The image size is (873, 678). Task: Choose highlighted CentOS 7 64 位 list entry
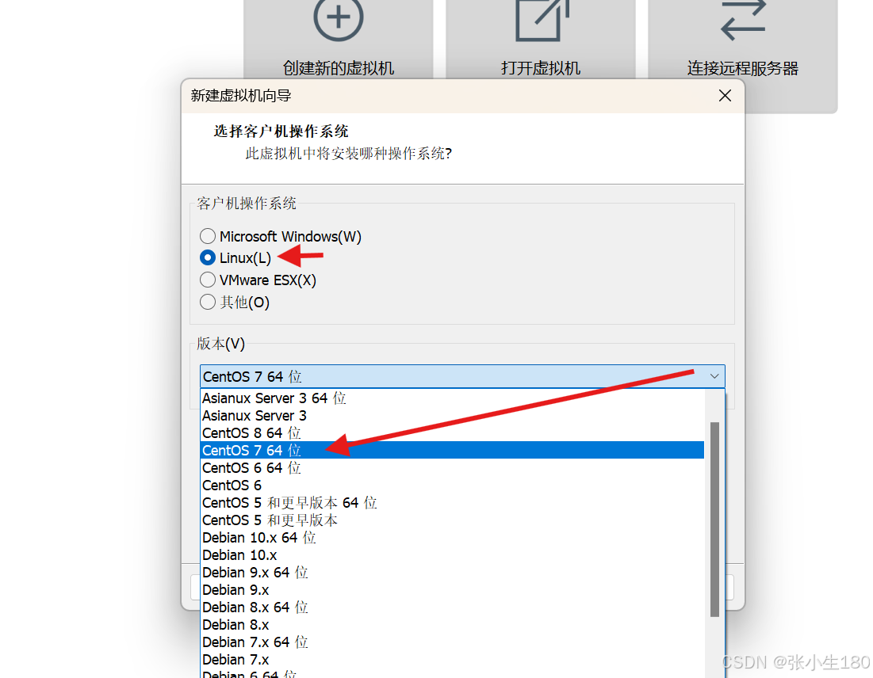452,450
